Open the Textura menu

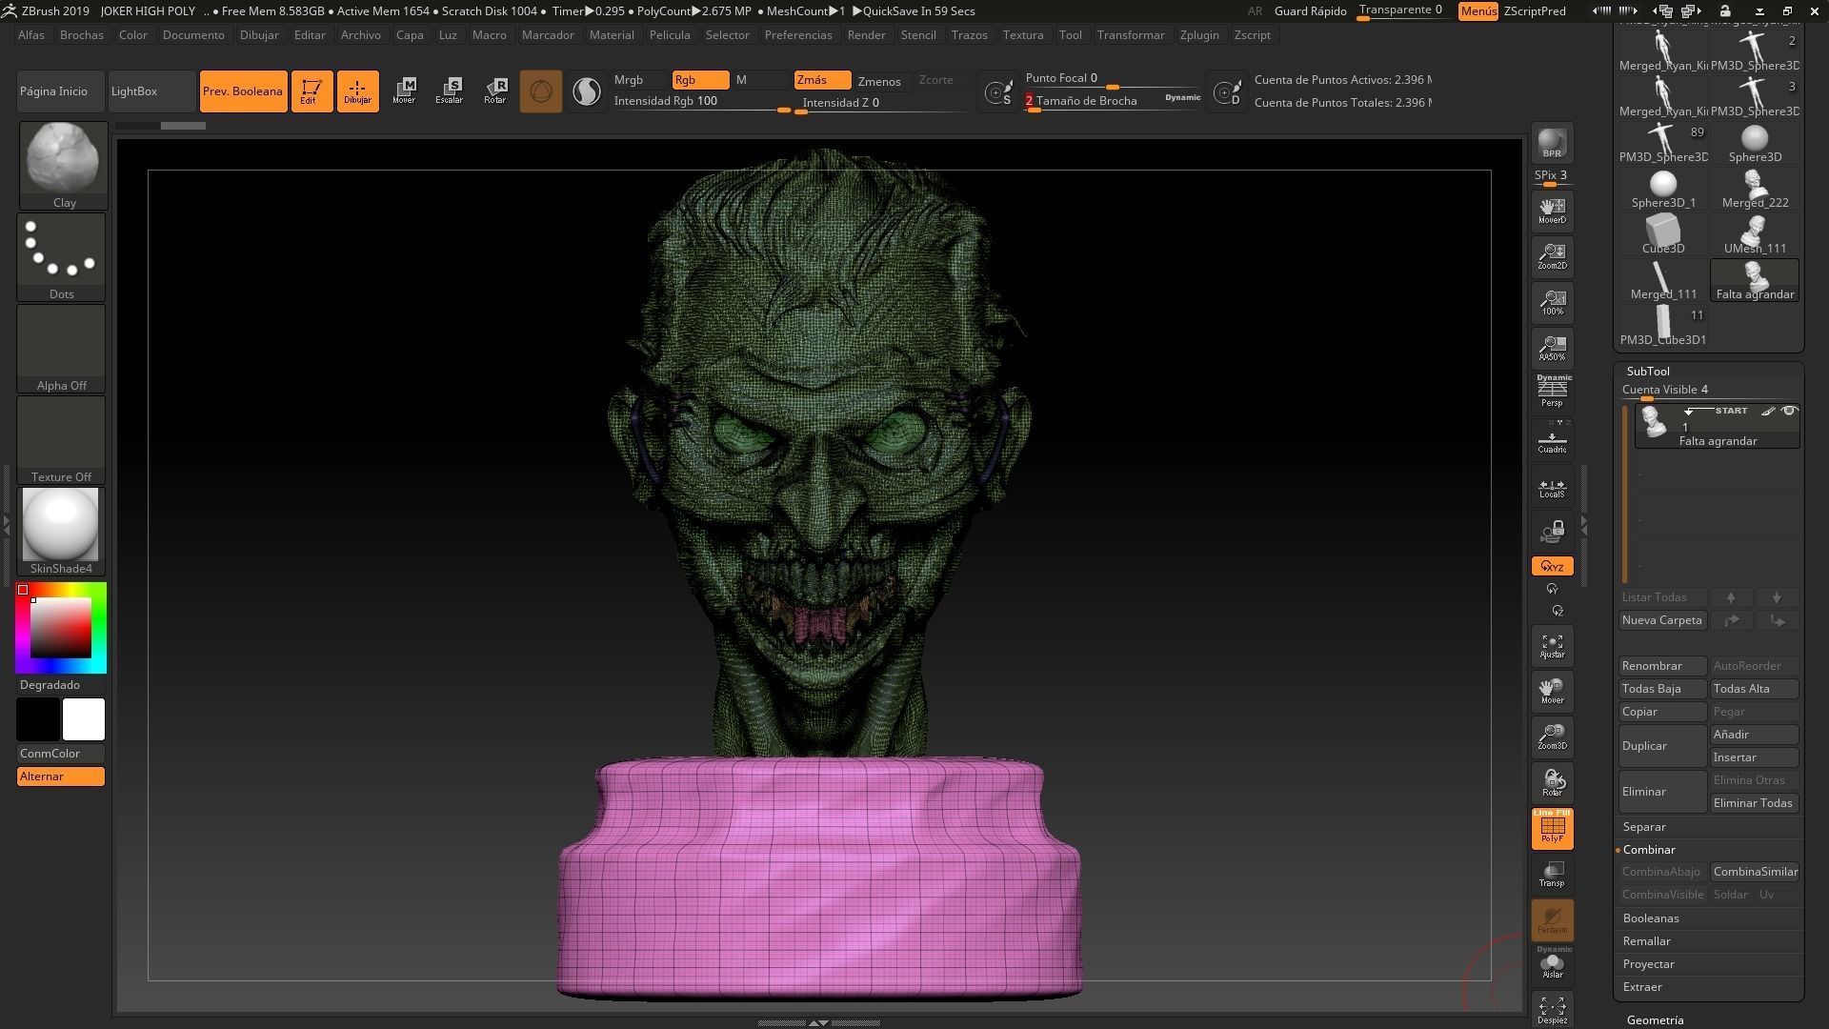point(1023,35)
